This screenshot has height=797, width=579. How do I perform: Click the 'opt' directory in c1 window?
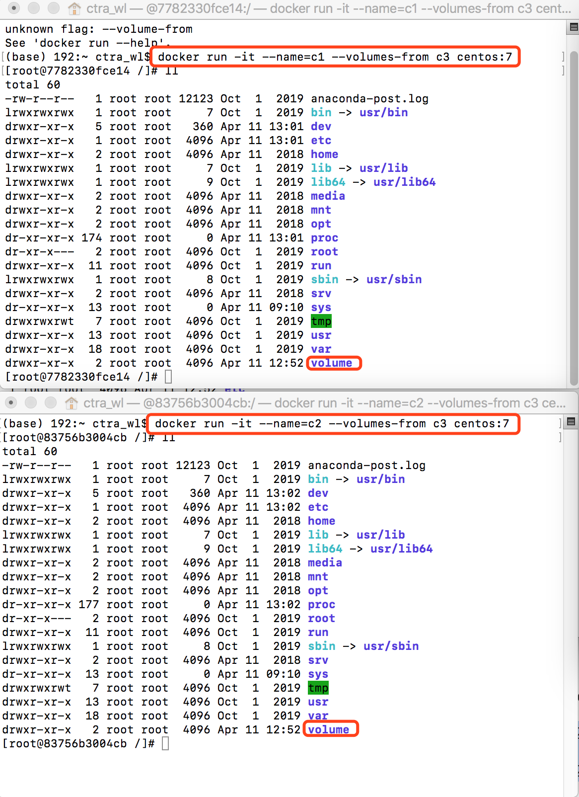(x=321, y=224)
